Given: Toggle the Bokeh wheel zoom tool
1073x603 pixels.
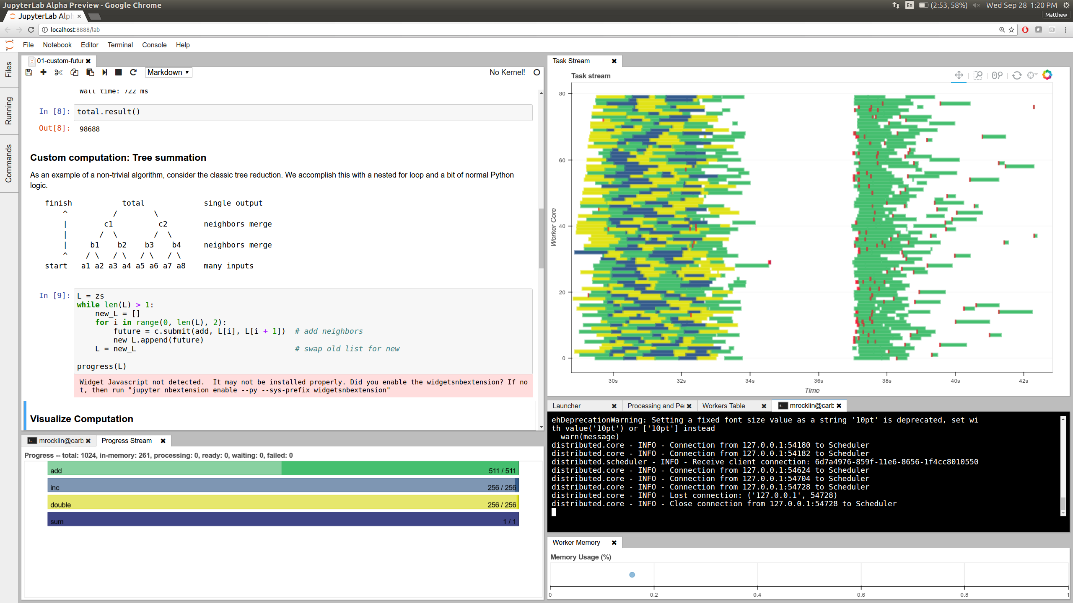Looking at the screenshot, I should pos(997,75).
